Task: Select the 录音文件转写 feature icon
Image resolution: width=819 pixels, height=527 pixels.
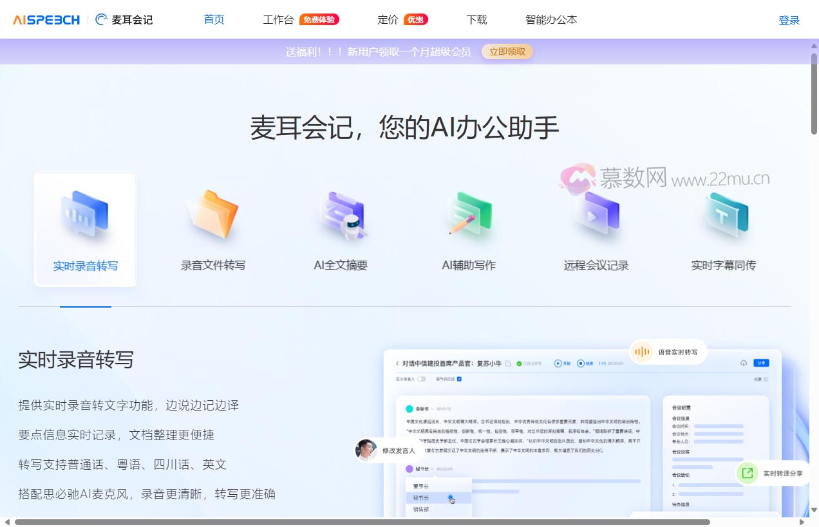Action: click(212, 219)
